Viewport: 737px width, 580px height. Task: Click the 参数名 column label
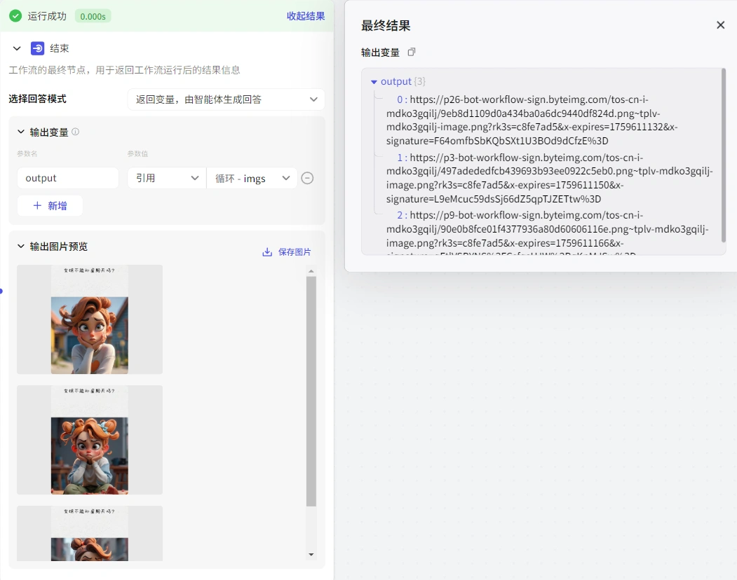[x=27, y=153]
